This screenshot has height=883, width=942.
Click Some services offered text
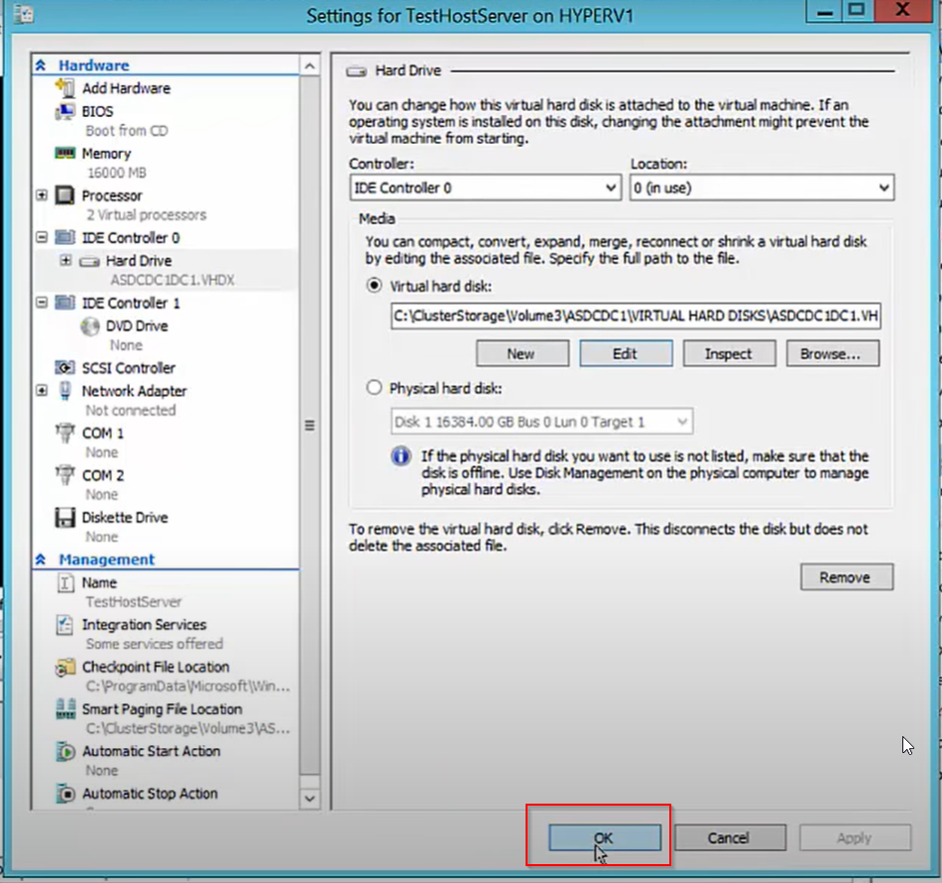pos(154,644)
